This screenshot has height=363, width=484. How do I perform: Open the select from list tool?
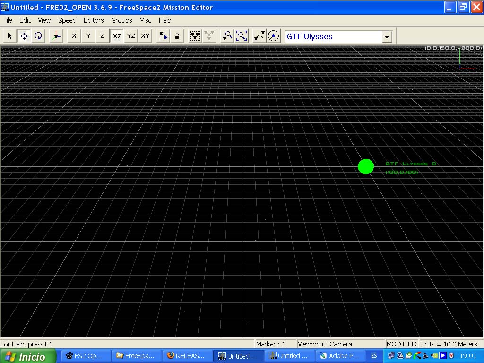point(163,36)
